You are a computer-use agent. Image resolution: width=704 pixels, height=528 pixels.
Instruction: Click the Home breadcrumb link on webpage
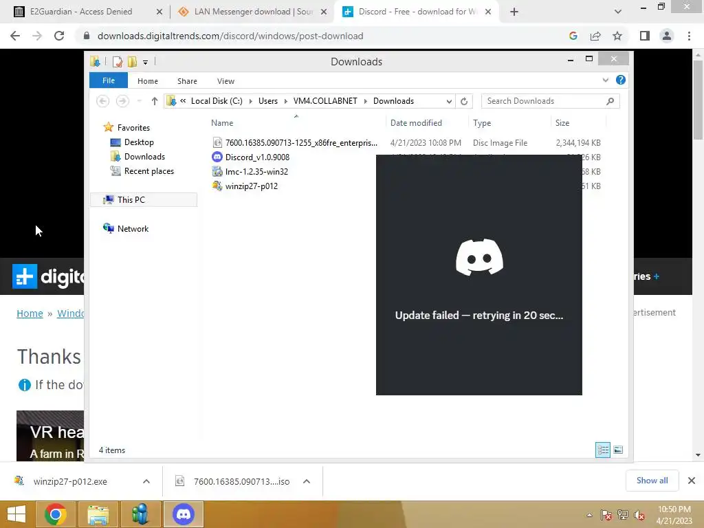[30, 313]
